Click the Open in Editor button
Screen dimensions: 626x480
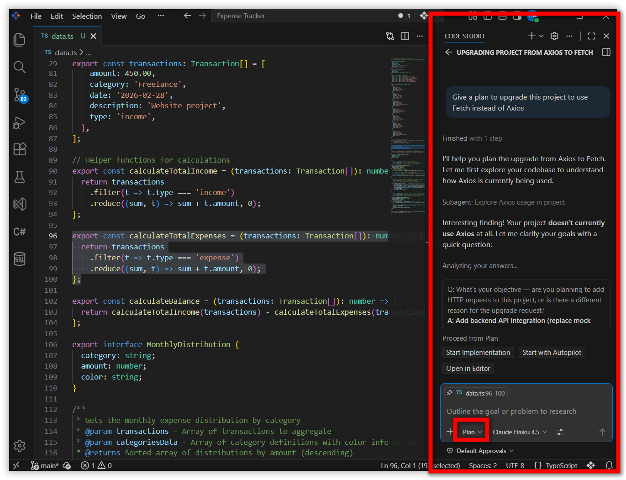(468, 368)
